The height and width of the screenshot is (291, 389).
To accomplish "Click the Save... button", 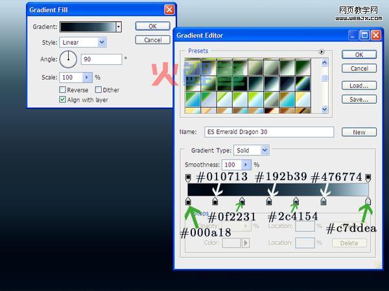I will point(359,99).
